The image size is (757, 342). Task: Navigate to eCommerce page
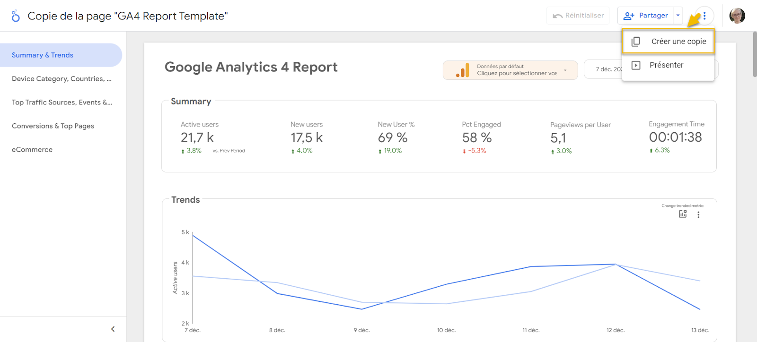[x=61, y=150]
